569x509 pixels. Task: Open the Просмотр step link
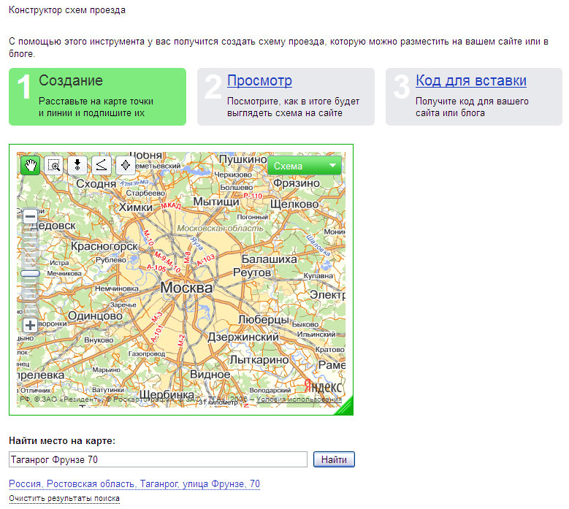point(259,80)
